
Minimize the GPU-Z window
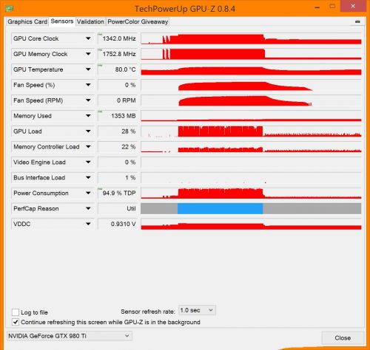(317, 7)
